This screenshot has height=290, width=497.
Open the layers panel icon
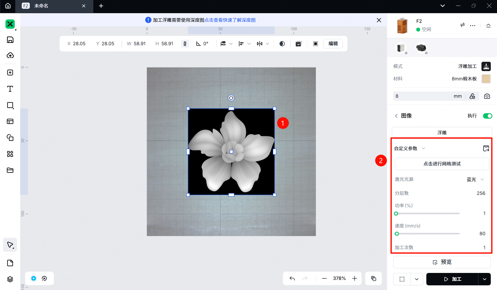(10, 279)
